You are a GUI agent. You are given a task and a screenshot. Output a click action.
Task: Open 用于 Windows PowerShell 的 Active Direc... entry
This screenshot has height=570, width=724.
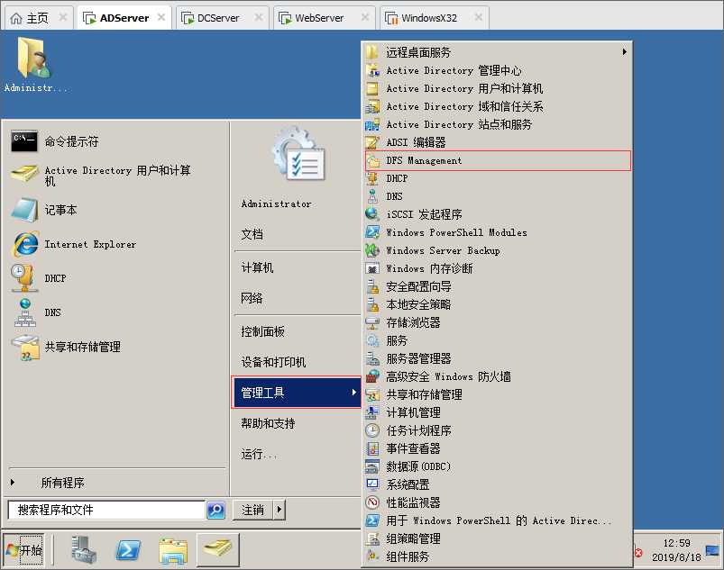pyautogui.click(x=498, y=520)
